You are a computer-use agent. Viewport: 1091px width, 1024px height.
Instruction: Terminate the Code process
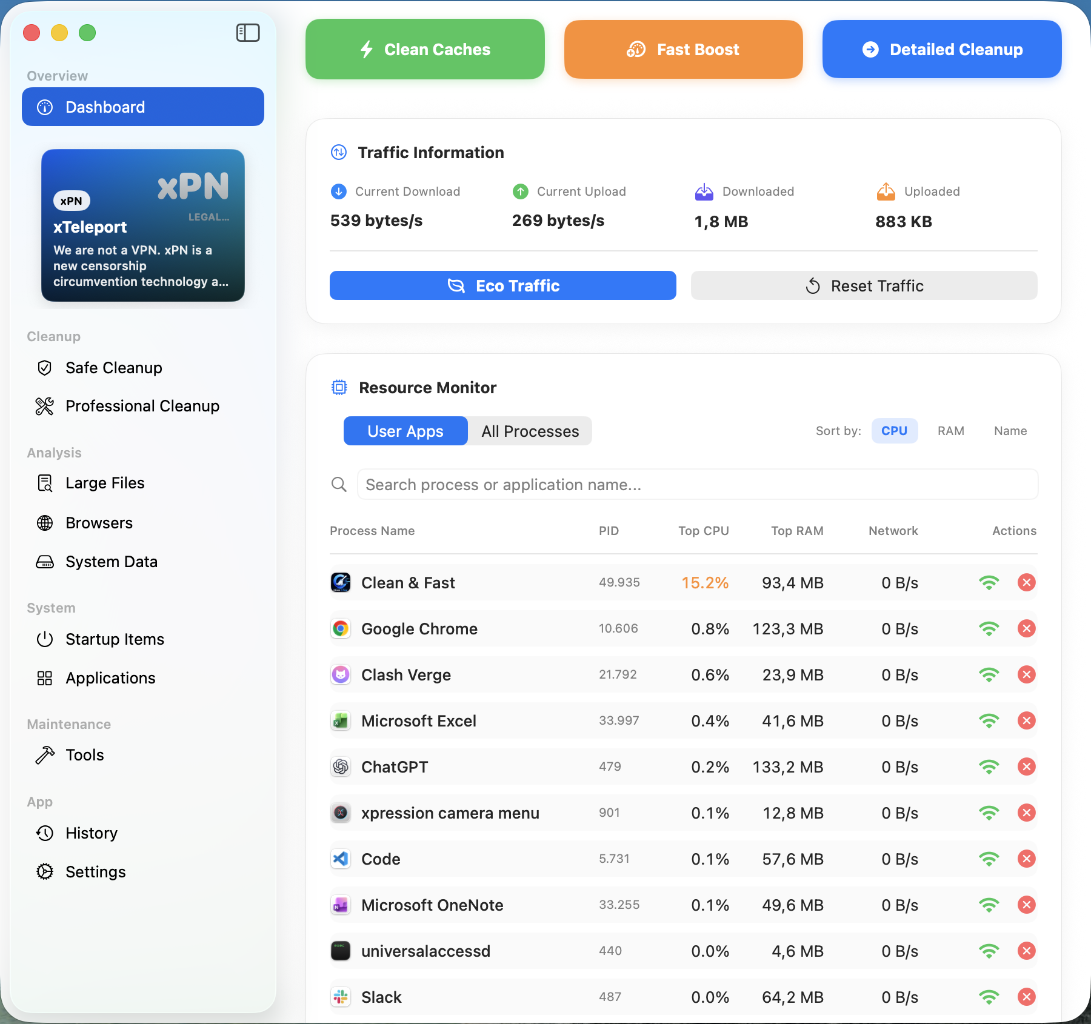(1027, 859)
